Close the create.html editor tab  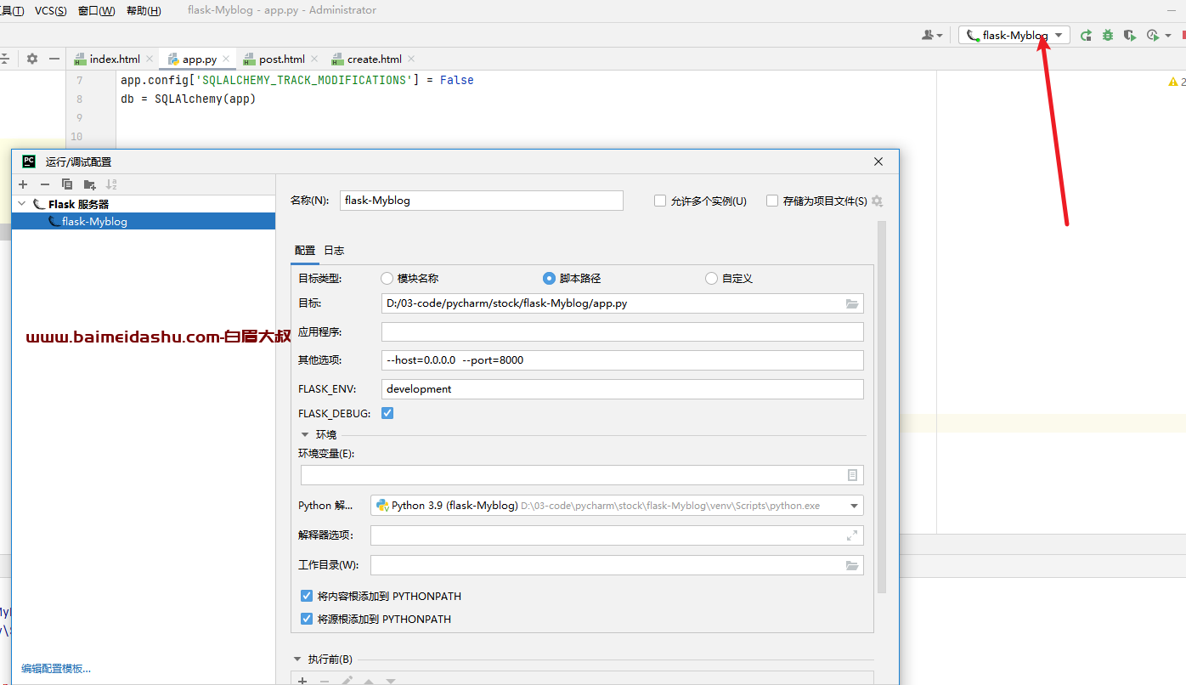click(411, 59)
